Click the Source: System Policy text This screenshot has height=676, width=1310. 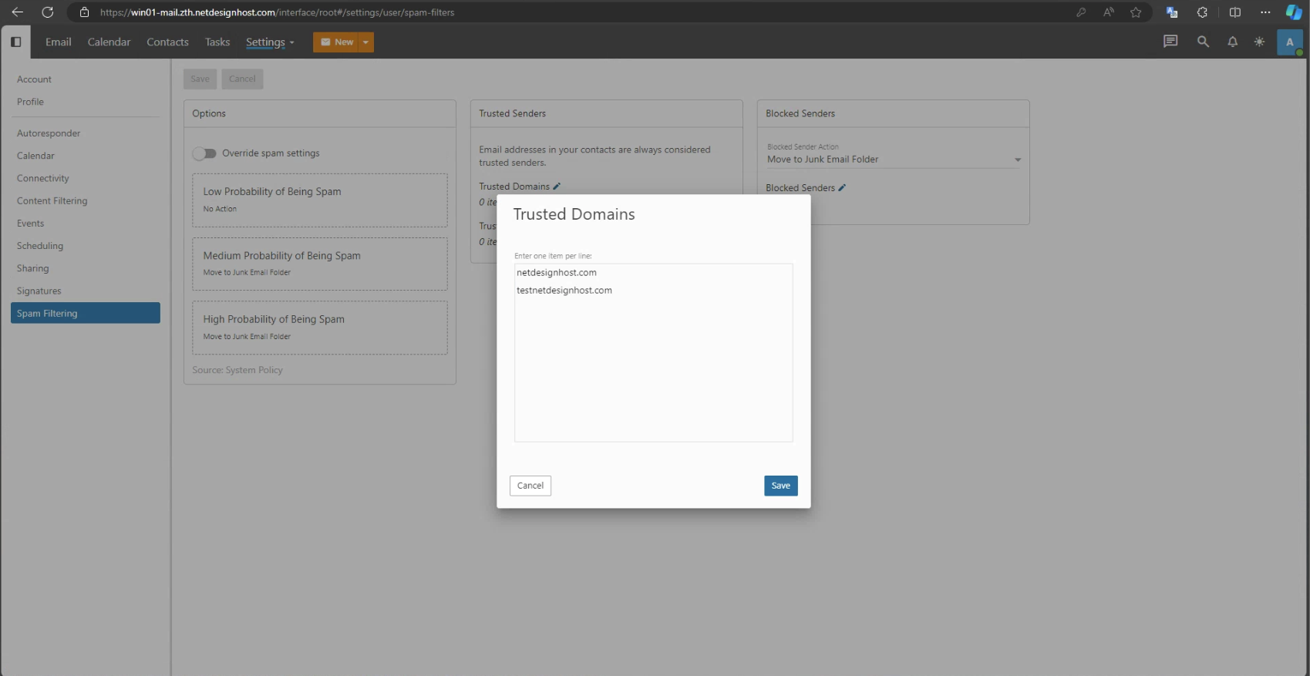(237, 370)
